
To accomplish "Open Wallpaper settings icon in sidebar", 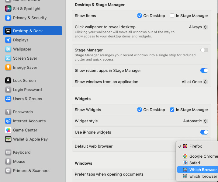I will point(8,49).
